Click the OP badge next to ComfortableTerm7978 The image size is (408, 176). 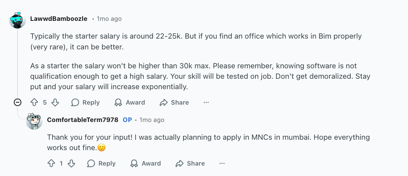[127, 120]
